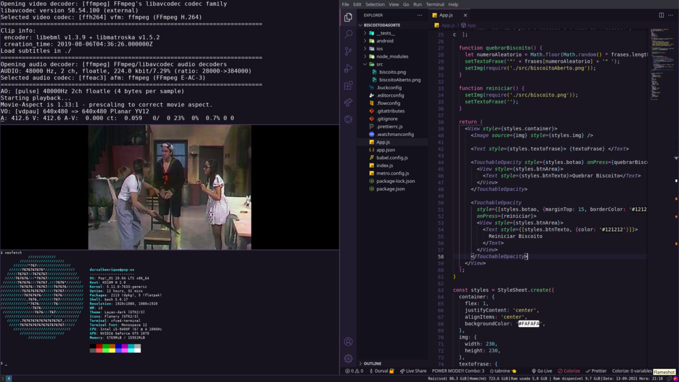Click the Durval item in the status bar
This screenshot has width=679, height=382.
[x=383, y=370]
